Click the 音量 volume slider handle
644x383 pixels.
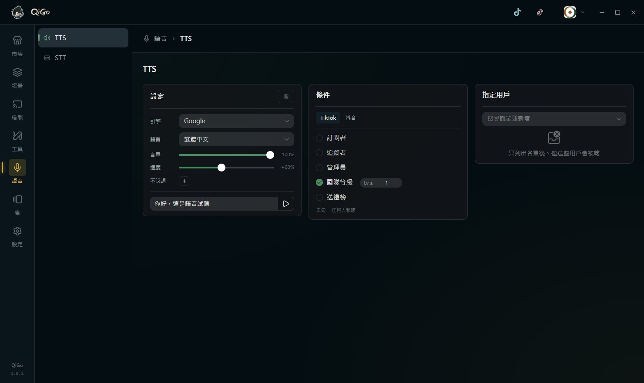click(x=270, y=155)
